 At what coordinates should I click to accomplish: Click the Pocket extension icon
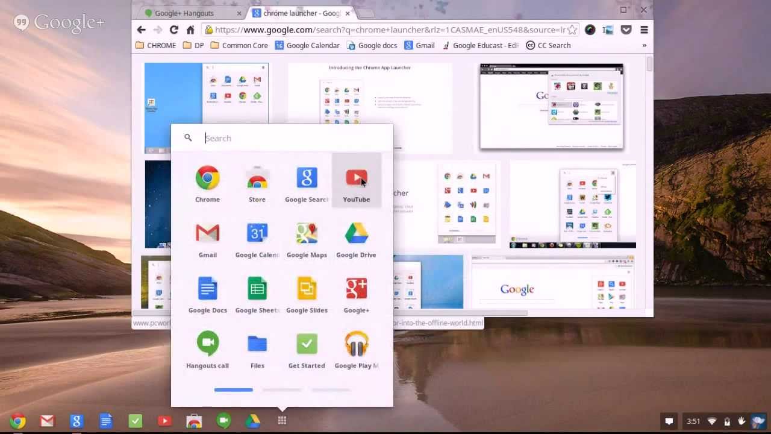tap(626, 30)
